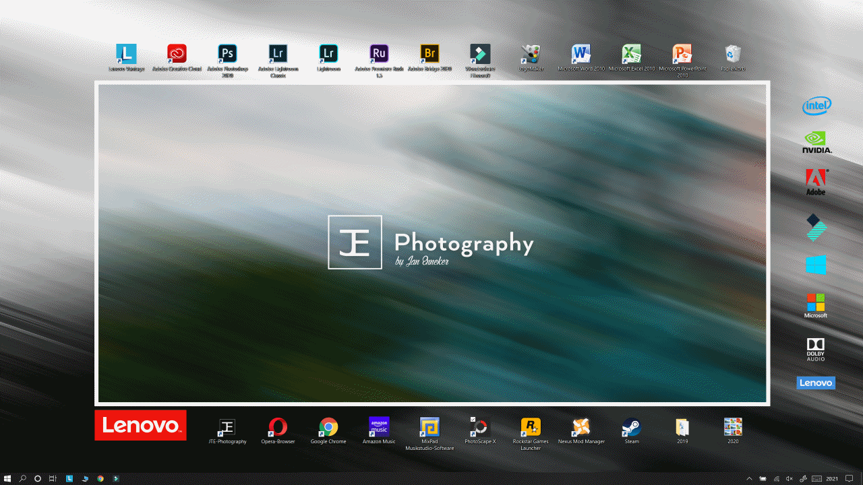Click the 20:21 taskbar clock
Screen dimensions: 863x485
coord(833,478)
